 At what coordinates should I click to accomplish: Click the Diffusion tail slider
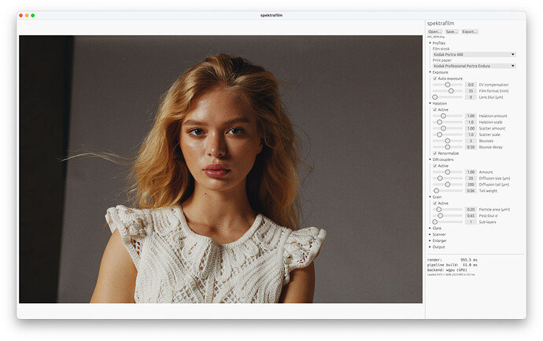pos(448,185)
